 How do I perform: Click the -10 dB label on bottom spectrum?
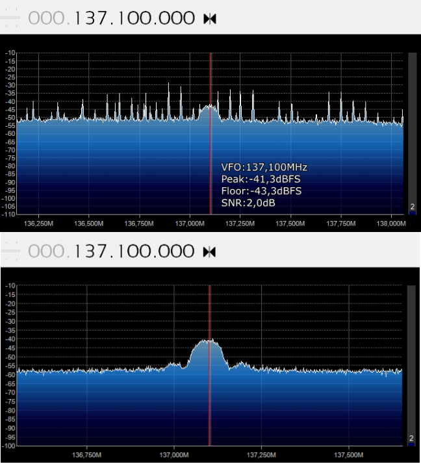(10, 285)
